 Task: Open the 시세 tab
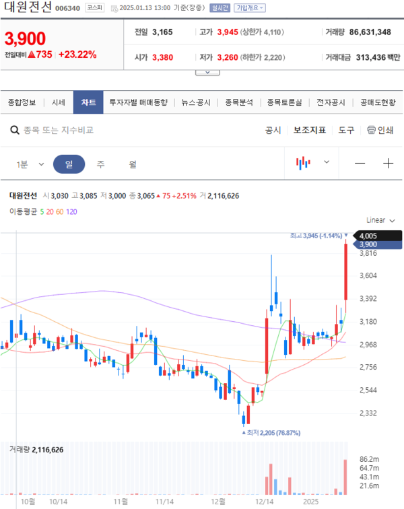(x=59, y=102)
